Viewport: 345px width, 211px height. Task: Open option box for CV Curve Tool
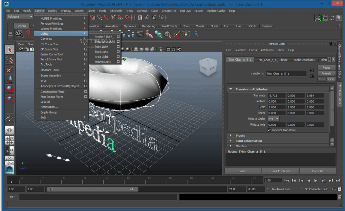point(86,44)
